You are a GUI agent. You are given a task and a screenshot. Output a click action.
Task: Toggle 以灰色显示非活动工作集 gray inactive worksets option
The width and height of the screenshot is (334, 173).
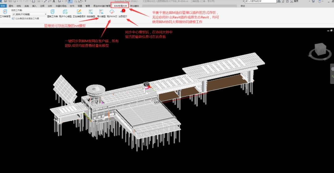tap(13, 19)
